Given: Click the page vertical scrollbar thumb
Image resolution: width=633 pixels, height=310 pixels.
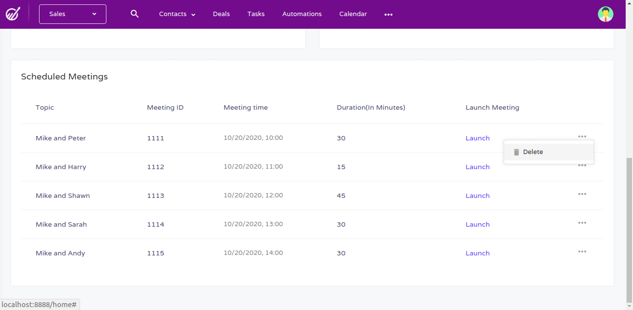Looking at the screenshot, I should coord(629,230).
